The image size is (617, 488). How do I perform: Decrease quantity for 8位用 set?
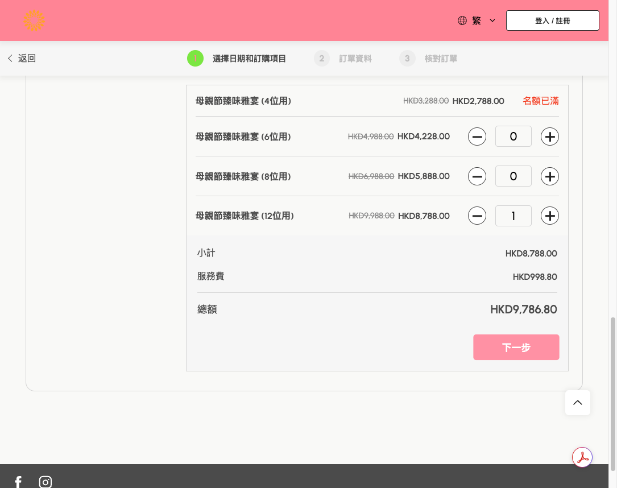(x=477, y=176)
